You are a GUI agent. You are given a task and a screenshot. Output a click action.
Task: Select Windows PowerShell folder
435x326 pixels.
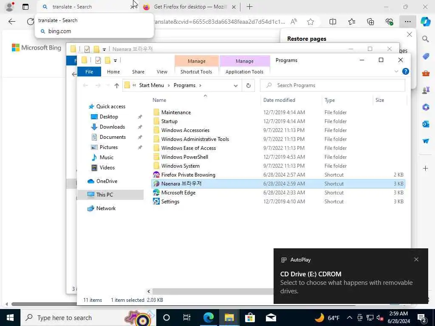point(184,157)
